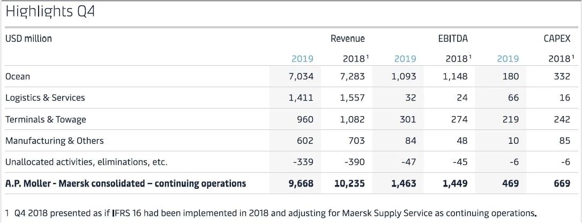
Task: Click the 'Revenue' column header
Action: tap(348, 39)
